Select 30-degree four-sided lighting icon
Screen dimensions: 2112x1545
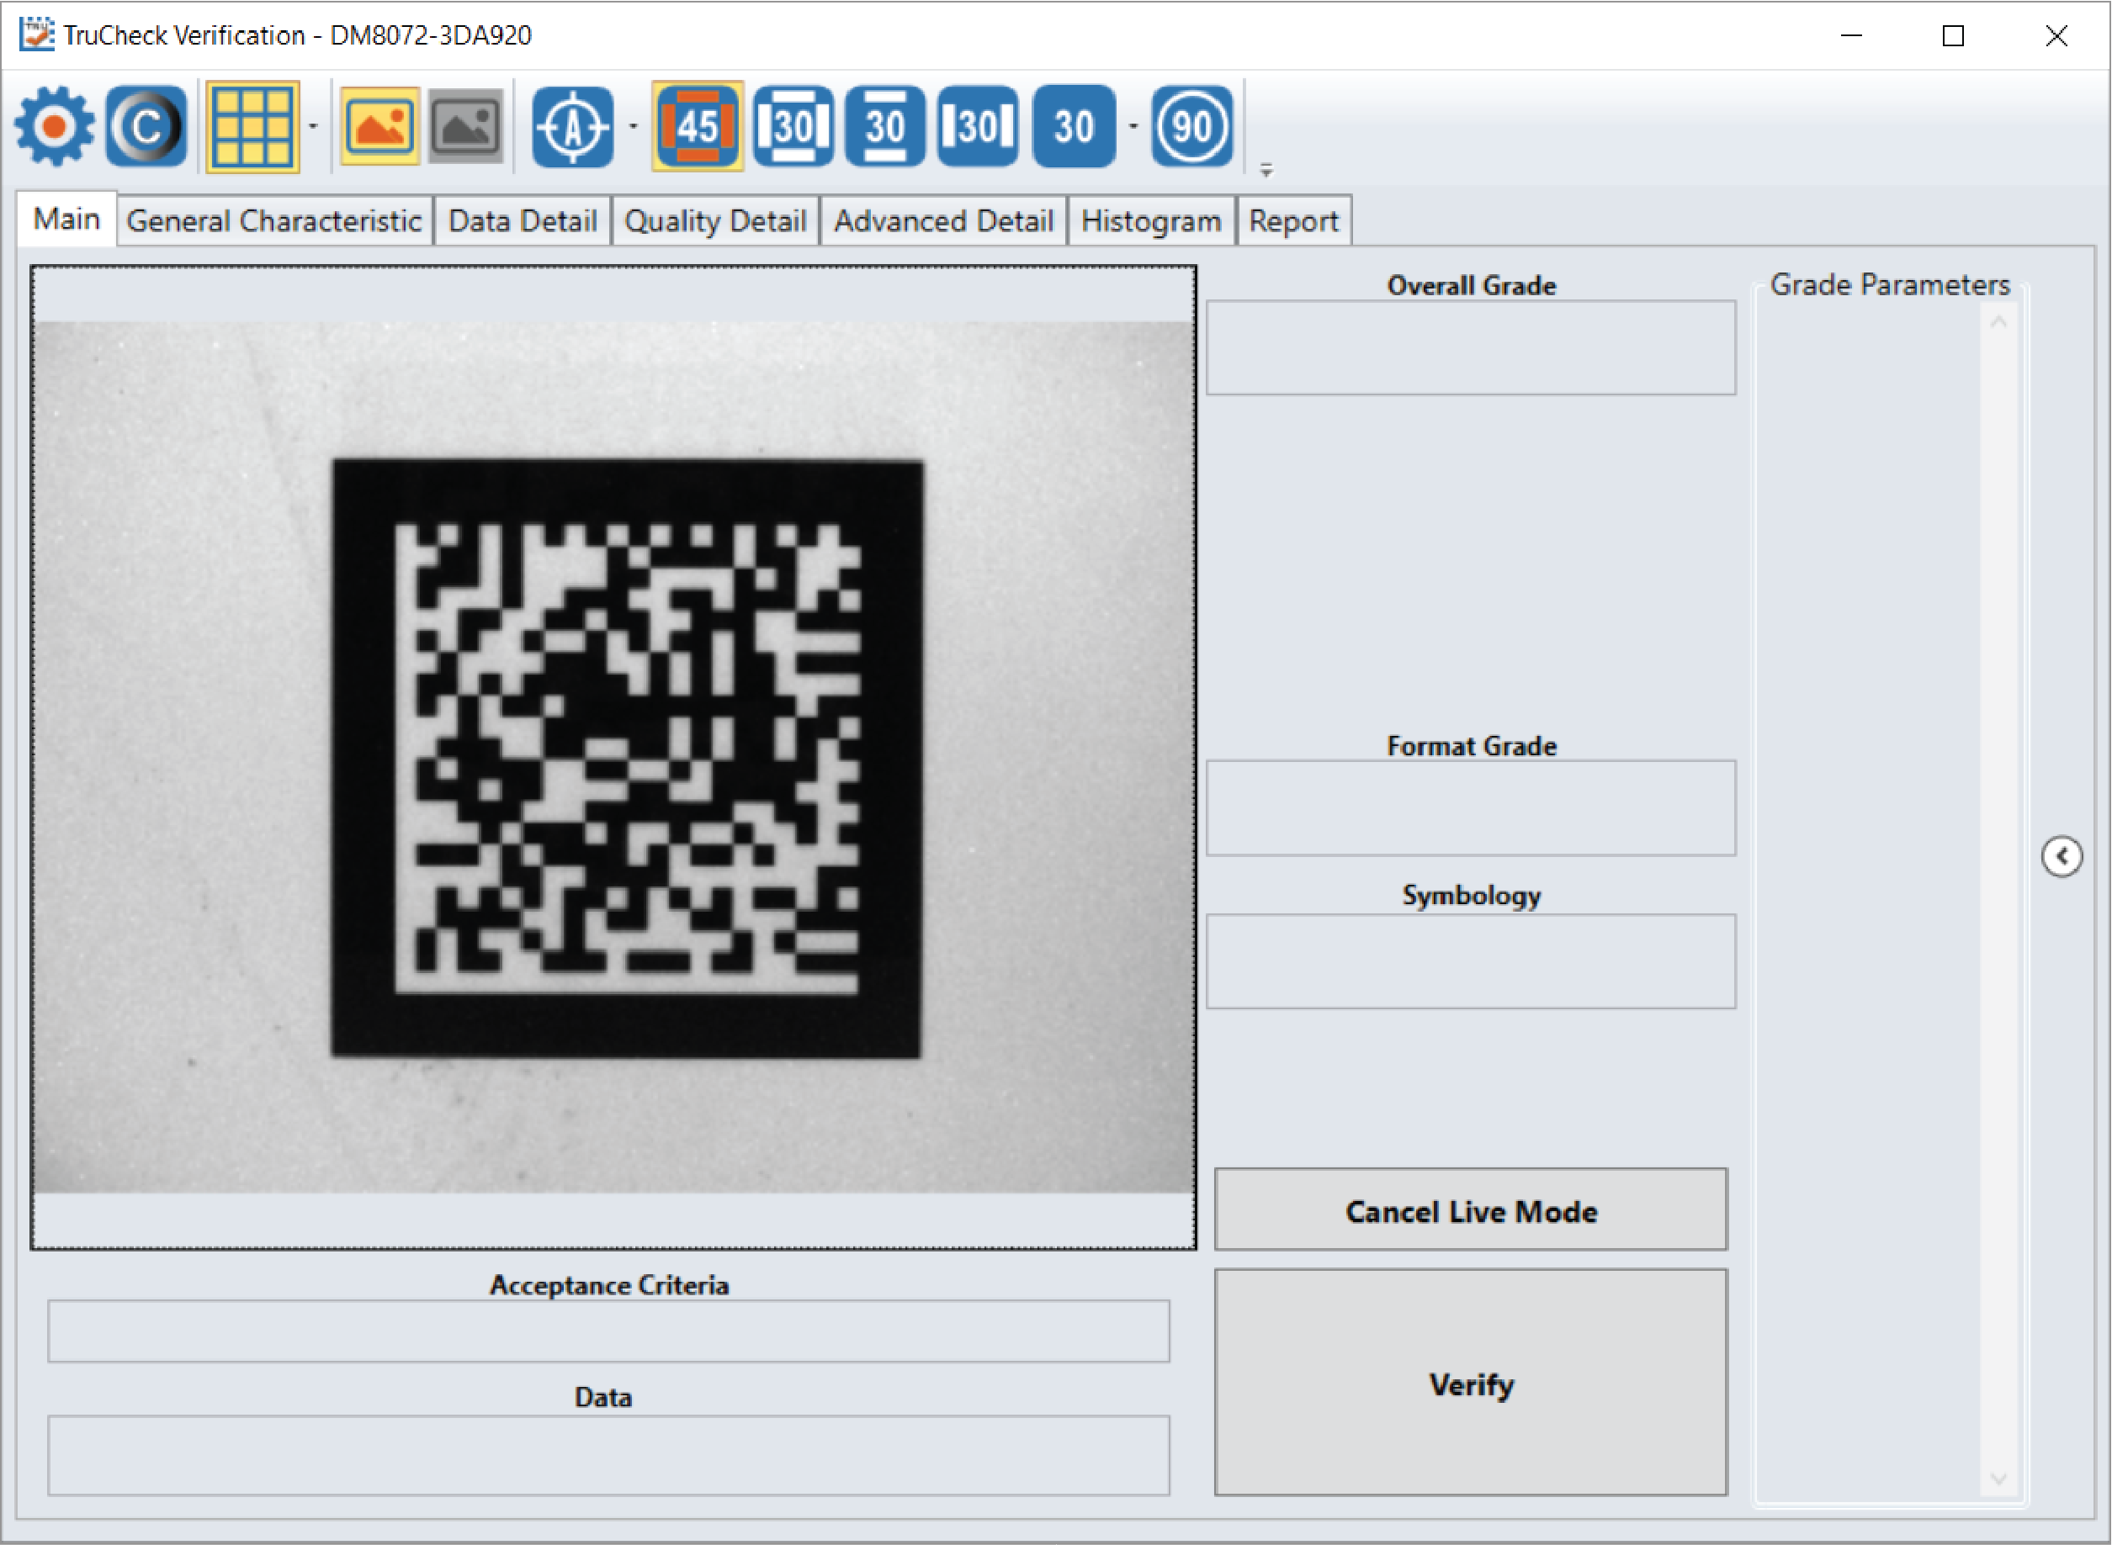[x=793, y=126]
